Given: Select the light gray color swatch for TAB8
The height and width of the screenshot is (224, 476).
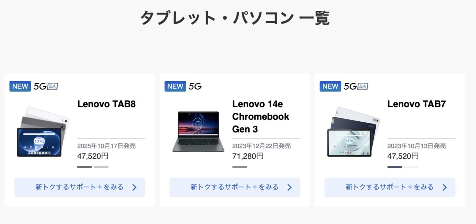Looking at the screenshot, I should click(x=101, y=167).
